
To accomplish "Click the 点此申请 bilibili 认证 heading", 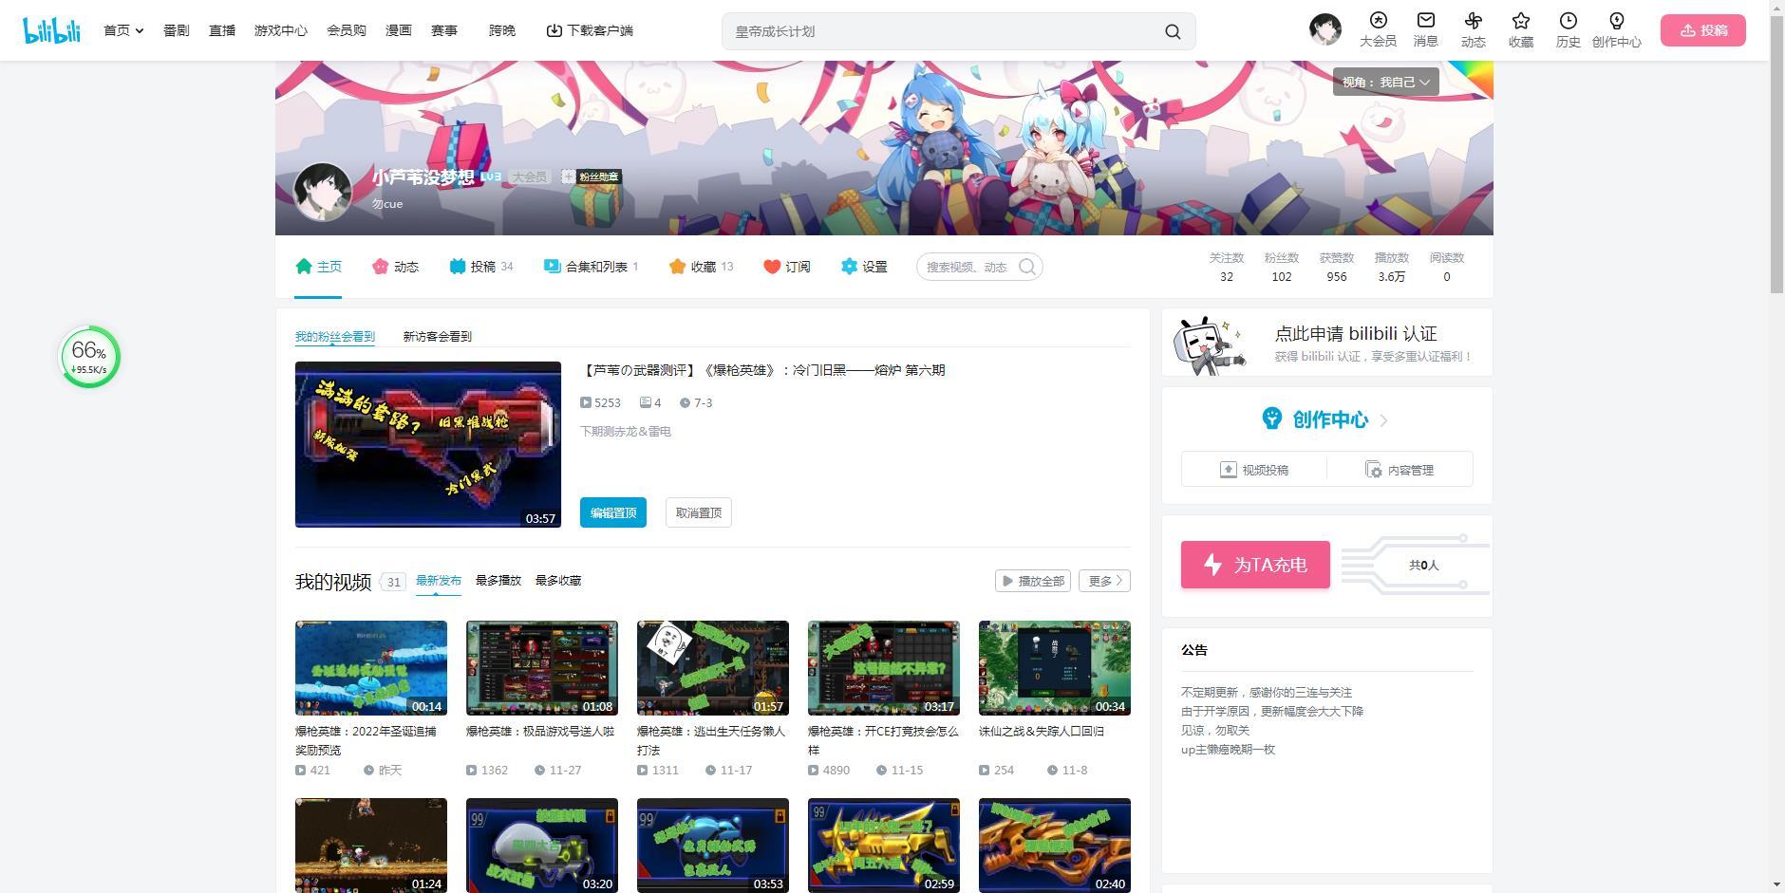I will point(1356,333).
